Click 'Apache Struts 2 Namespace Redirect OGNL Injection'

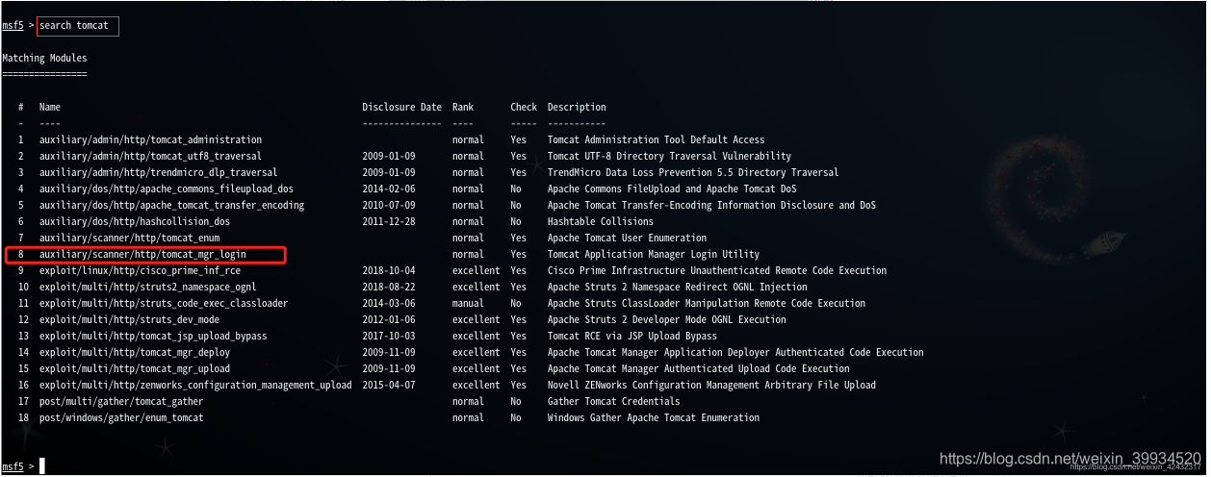[678, 287]
